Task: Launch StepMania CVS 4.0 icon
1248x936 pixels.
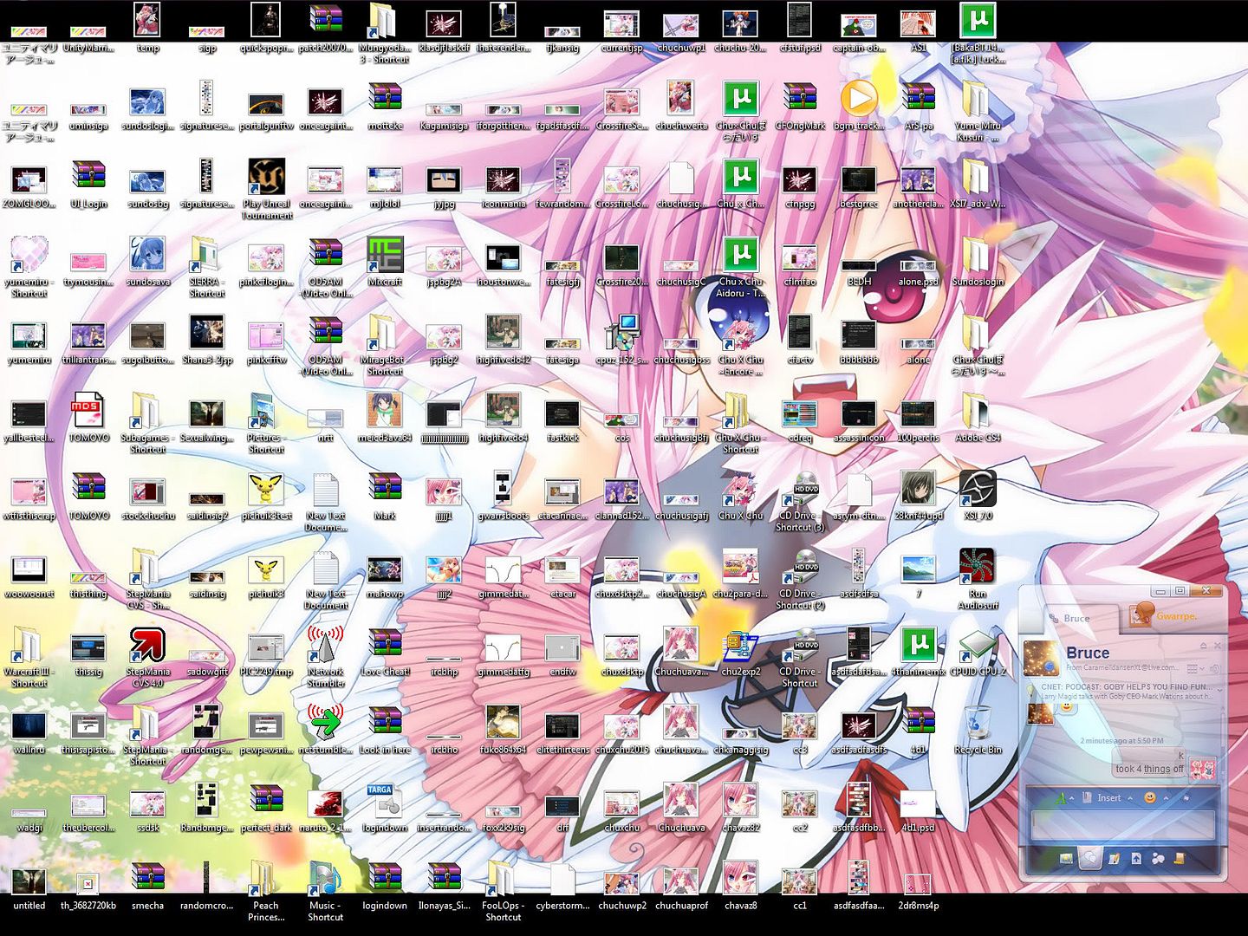Action: point(147,645)
